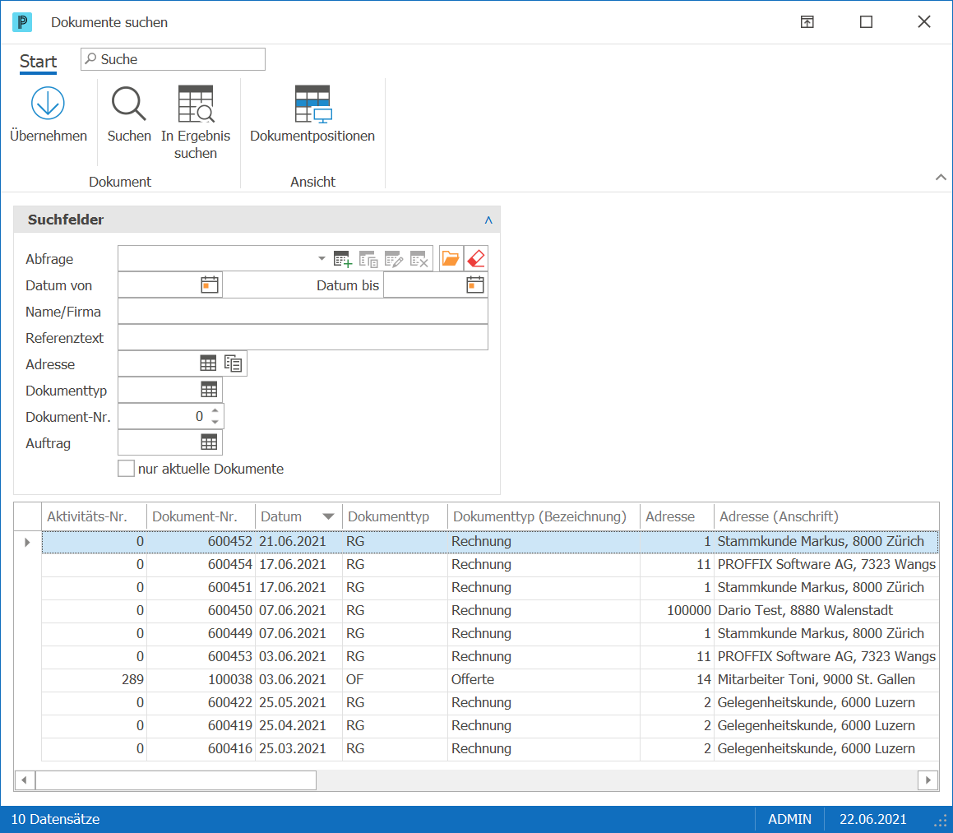953x833 pixels.
Task: Increase the Dokument-Nr. value
Action: [x=215, y=410]
